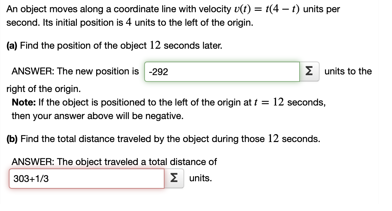Screen dimensions: 392x211
Task: Select the sigma symbol beside the green answer box
Action: point(309,71)
